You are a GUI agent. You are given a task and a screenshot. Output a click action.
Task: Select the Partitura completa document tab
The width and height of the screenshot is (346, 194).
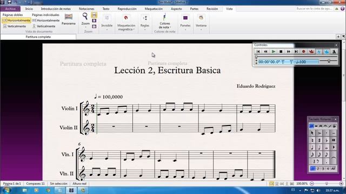[x=38, y=37]
